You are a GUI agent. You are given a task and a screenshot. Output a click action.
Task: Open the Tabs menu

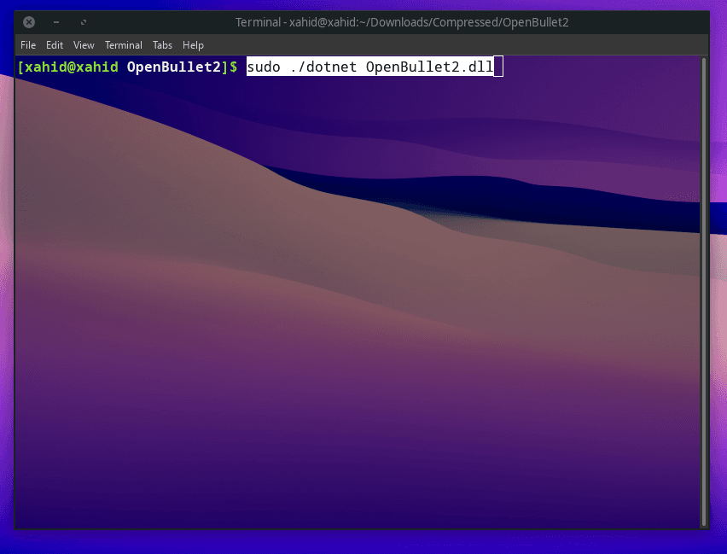(162, 44)
